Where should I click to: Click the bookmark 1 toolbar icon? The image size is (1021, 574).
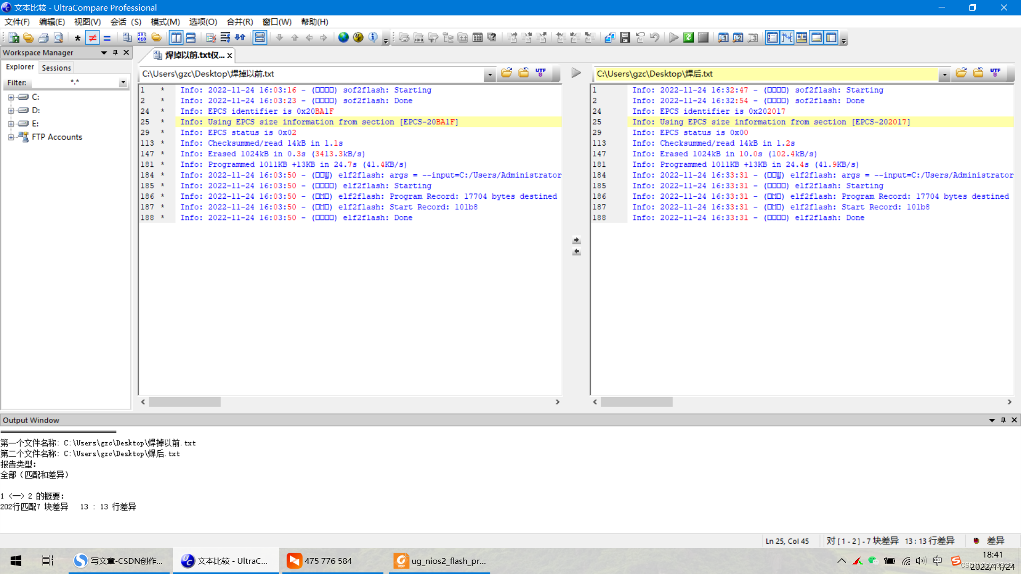pos(723,38)
